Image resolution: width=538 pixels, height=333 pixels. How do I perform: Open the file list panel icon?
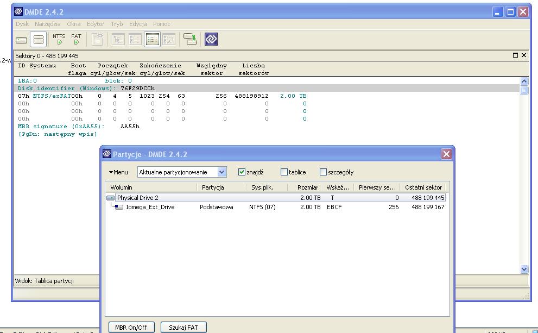coord(135,40)
